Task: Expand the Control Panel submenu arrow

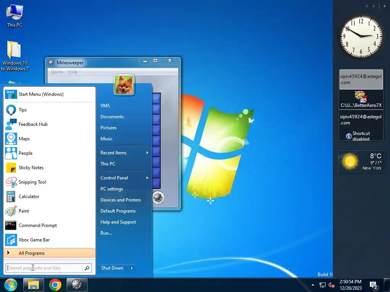Action: 147,178
